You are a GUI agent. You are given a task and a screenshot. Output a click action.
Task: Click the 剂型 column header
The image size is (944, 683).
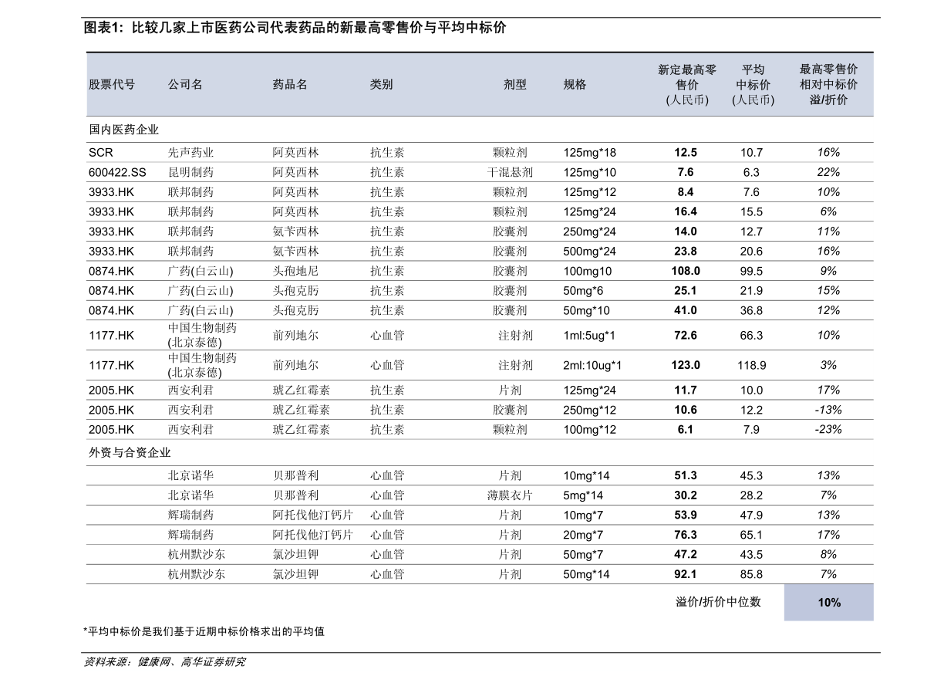(x=515, y=85)
